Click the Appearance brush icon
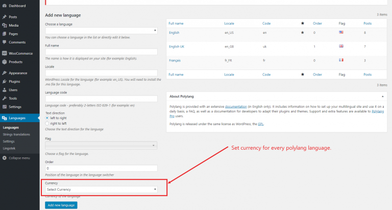Viewport: 392px width, 210px height. click(5, 73)
